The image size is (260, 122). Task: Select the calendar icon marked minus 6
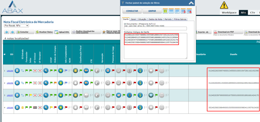click(x=189, y=11)
